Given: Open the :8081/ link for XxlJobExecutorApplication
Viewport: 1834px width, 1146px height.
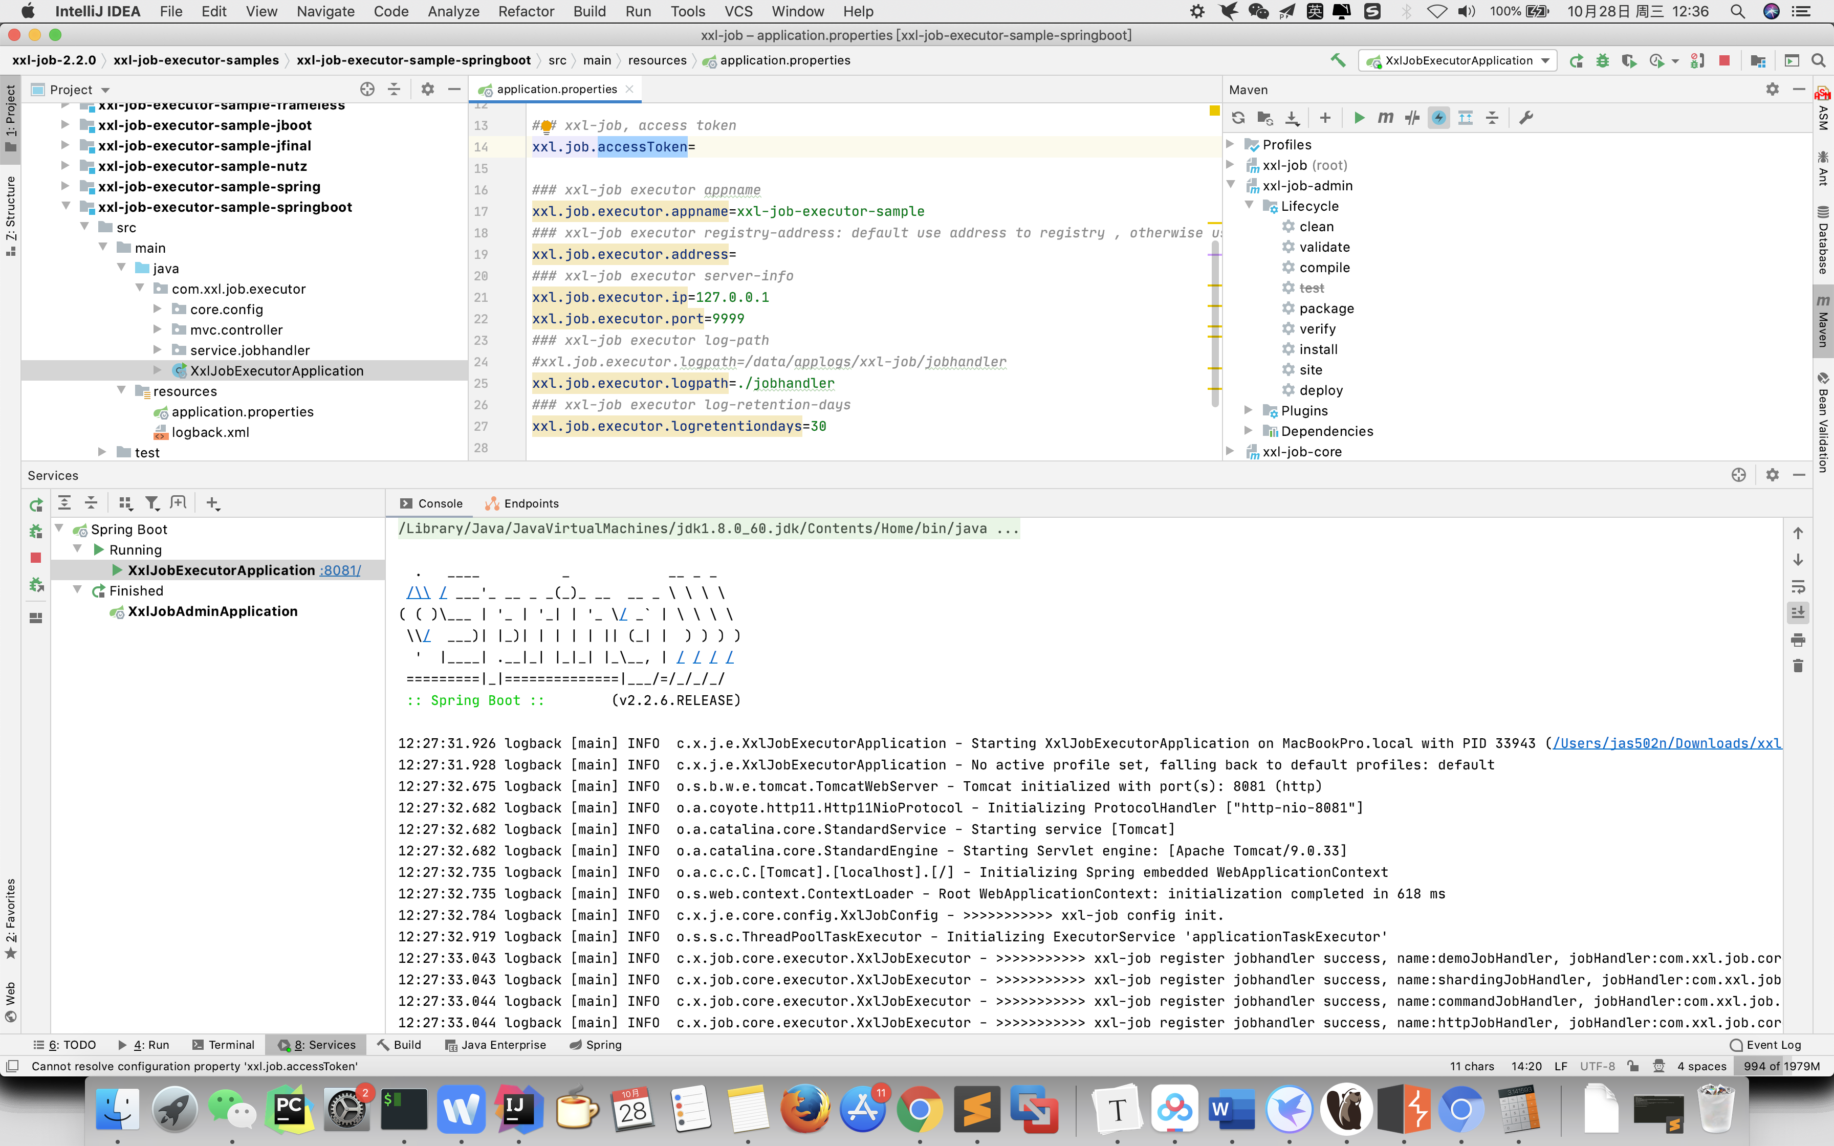Looking at the screenshot, I should click(x=340, y=570).
